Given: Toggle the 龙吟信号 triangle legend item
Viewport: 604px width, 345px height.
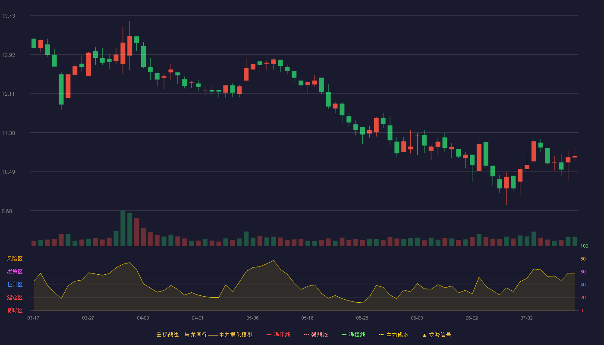Looking at the screenshot, I should pos(437,335).
